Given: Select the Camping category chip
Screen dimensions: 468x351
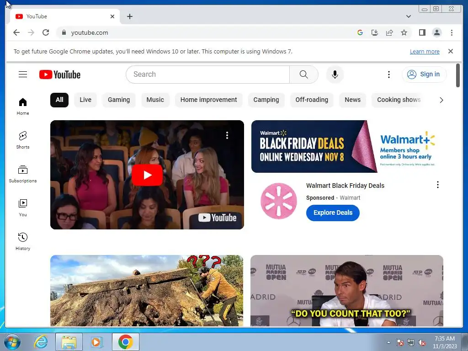Looking at the screenshot, I should pos(266,100).
